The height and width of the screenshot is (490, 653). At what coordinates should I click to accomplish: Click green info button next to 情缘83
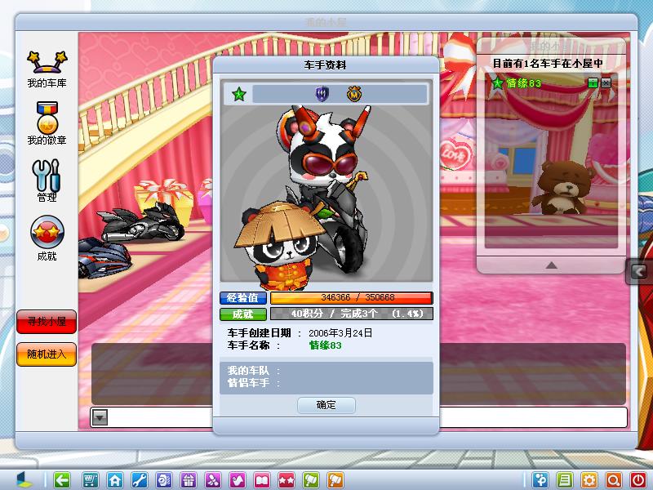coord(593,83)
